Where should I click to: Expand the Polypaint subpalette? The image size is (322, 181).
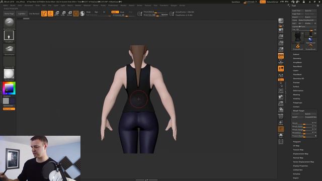click(x=297, y=142)
